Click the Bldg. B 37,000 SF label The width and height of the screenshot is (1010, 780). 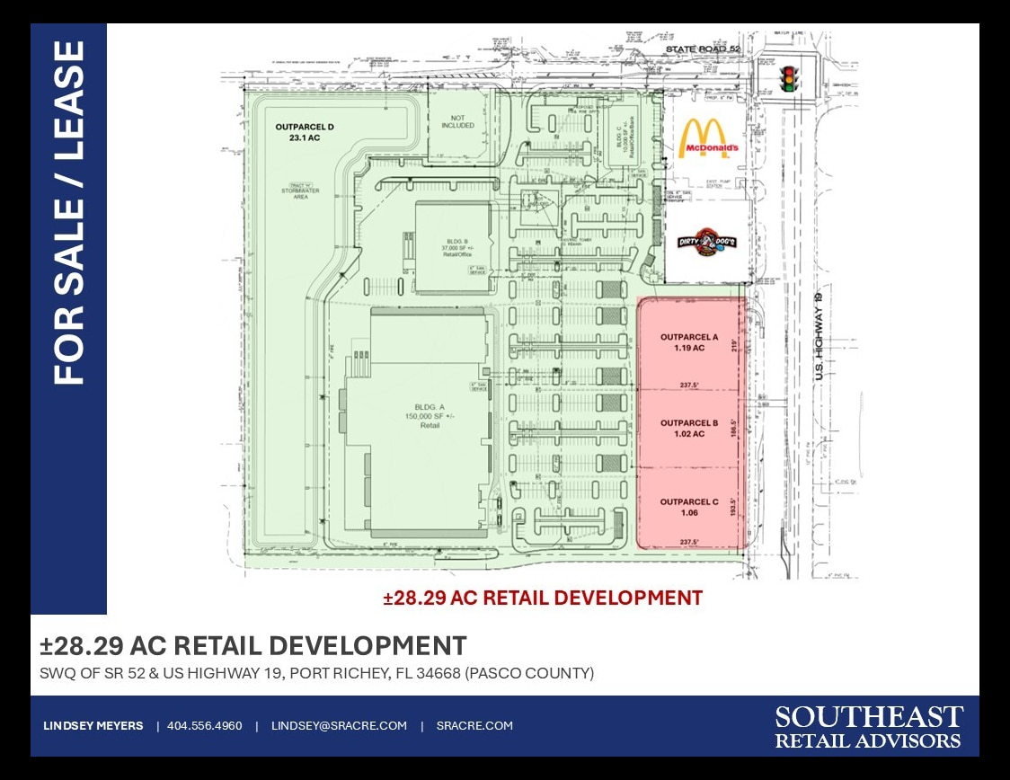pos(456,248)
